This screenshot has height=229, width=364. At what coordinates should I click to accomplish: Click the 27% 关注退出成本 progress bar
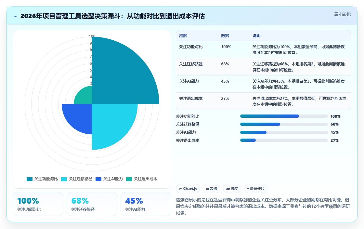[284, 140]
